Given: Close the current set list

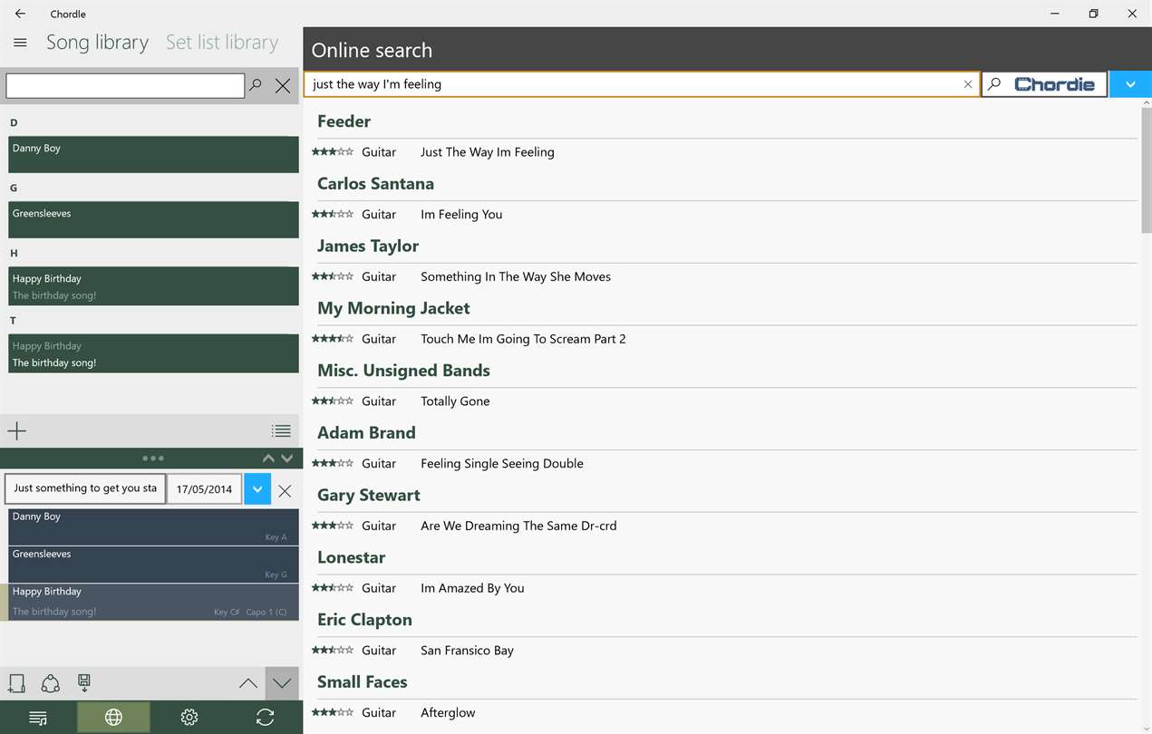Looking at the screenshot, I should pos(285,490).
